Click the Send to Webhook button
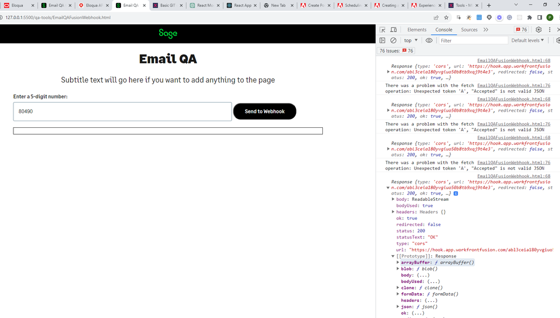The width and height of the screenshot is (560, 318). 265,112
